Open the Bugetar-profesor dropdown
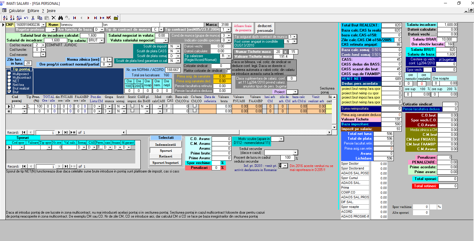Image resolution: width=474 pixels, height=241 pixels. 54,29
